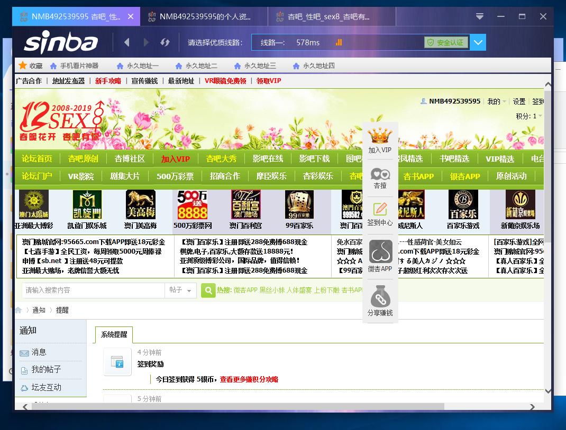Click the sinba logo
Image resolution: width=566 pixels, height=430 pixels.
[61, 42]
